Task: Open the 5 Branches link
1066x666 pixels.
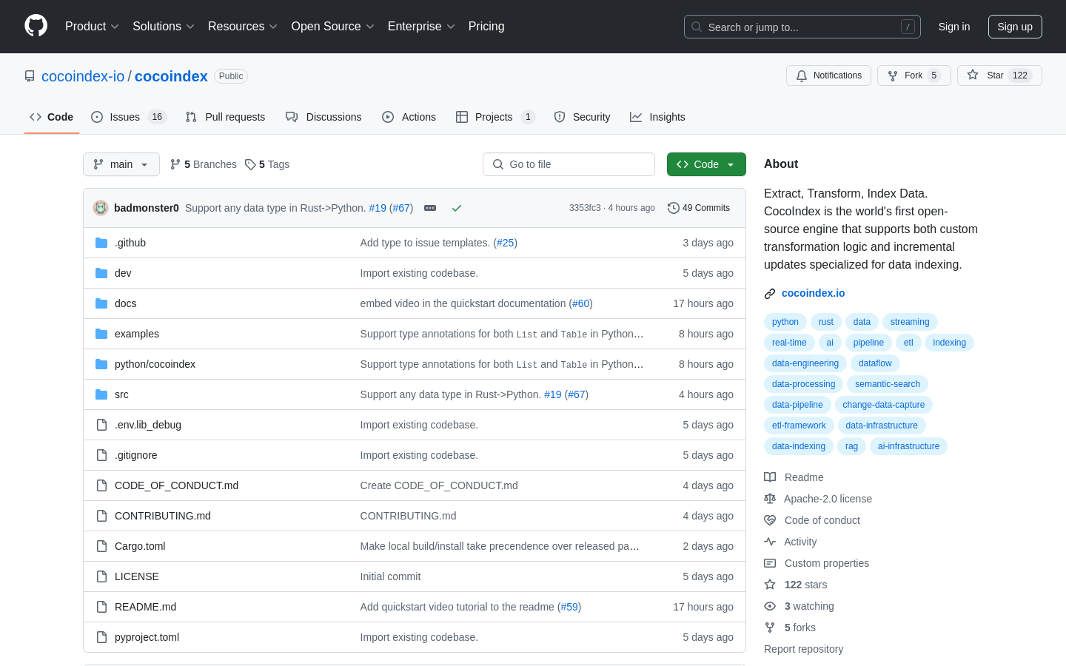Action: 204,164
